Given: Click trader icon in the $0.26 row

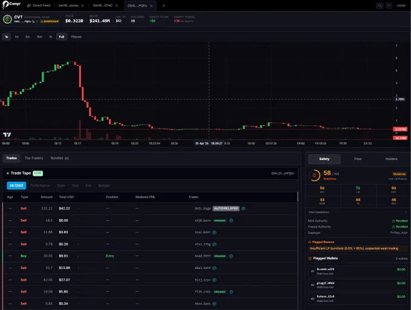Looking at the screenshot, I should coord(215,245).
